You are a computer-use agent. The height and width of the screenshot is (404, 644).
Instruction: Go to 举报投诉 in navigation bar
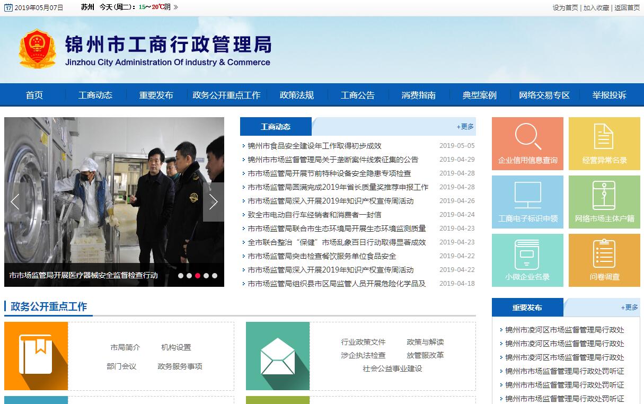click(610, 95)
